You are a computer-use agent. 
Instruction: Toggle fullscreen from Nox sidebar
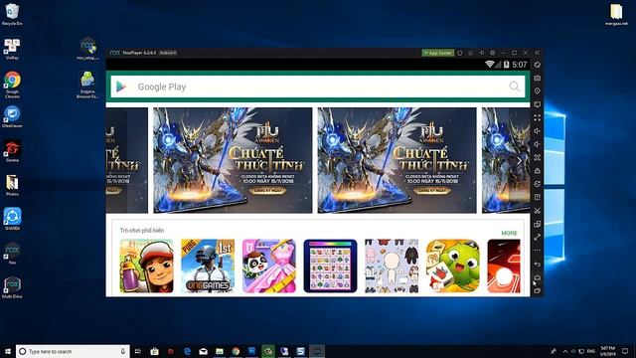(537, 117)
